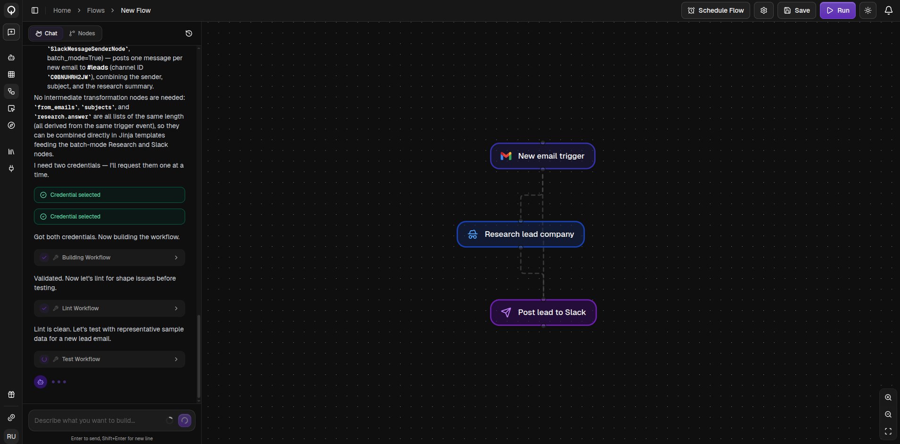Toggle the sidebar panel icon
Viewport: 900px width, 444px height.
(x=34, y=10)
